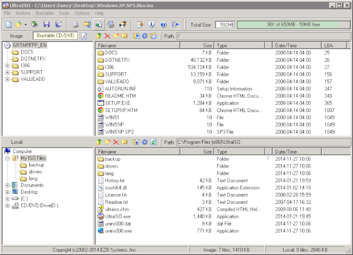This screenshot has height=255, width=353.
Task: Expand the CD/DVD Drive(D:) node
Action: tap(8, 206)
